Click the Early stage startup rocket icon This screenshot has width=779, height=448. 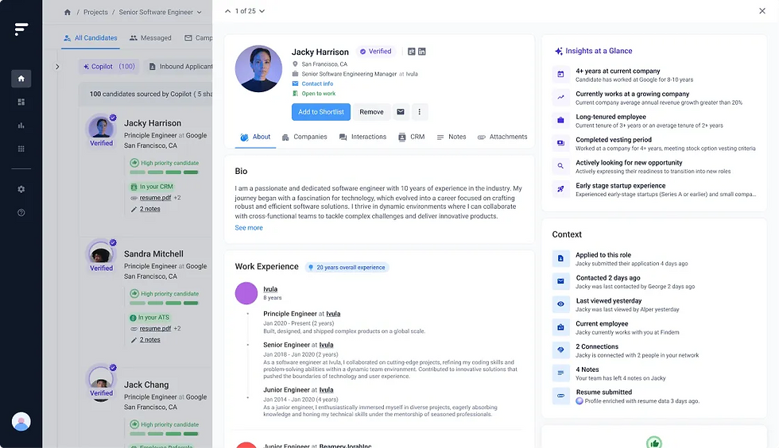click(560, 189)
